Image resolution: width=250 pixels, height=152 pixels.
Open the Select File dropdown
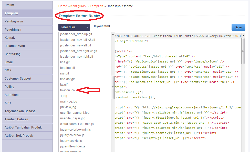[74, 27]
